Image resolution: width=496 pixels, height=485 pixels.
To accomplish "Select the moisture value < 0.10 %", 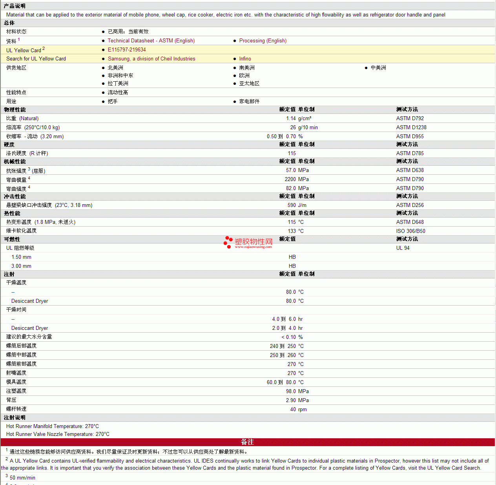I will pos(292,337).
